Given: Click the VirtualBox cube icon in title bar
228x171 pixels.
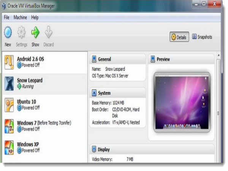Looking at the screenshot, I should pos(4,6).
